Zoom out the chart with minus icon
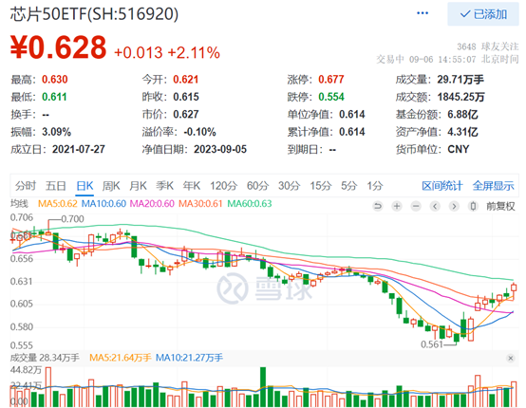This screenshot has height=408, width=526. (x=416, y=206)
